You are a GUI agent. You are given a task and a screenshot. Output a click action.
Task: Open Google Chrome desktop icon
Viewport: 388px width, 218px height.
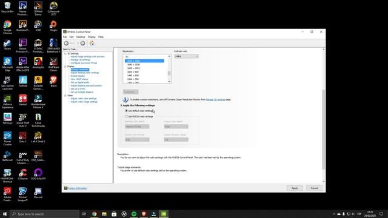pyautogui.click(x=7, y=27)
